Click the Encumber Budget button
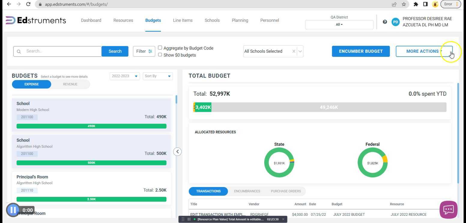The image size is (466, 223). [x=361, y=51]
